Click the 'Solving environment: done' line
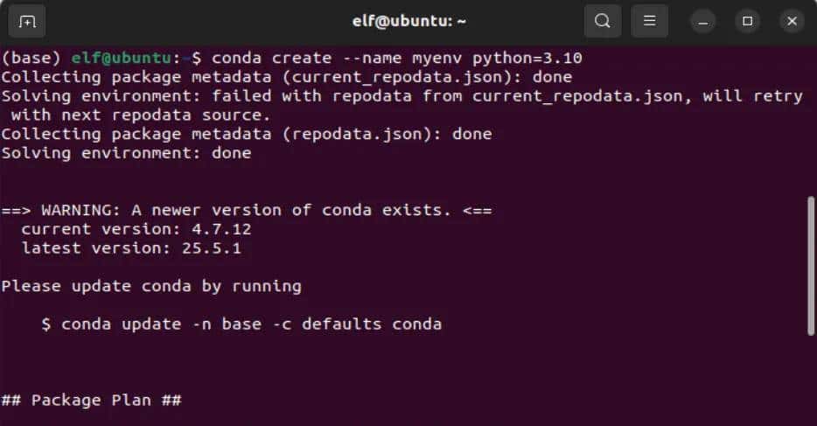Screen dimensions: 817x426 point(126,153)
